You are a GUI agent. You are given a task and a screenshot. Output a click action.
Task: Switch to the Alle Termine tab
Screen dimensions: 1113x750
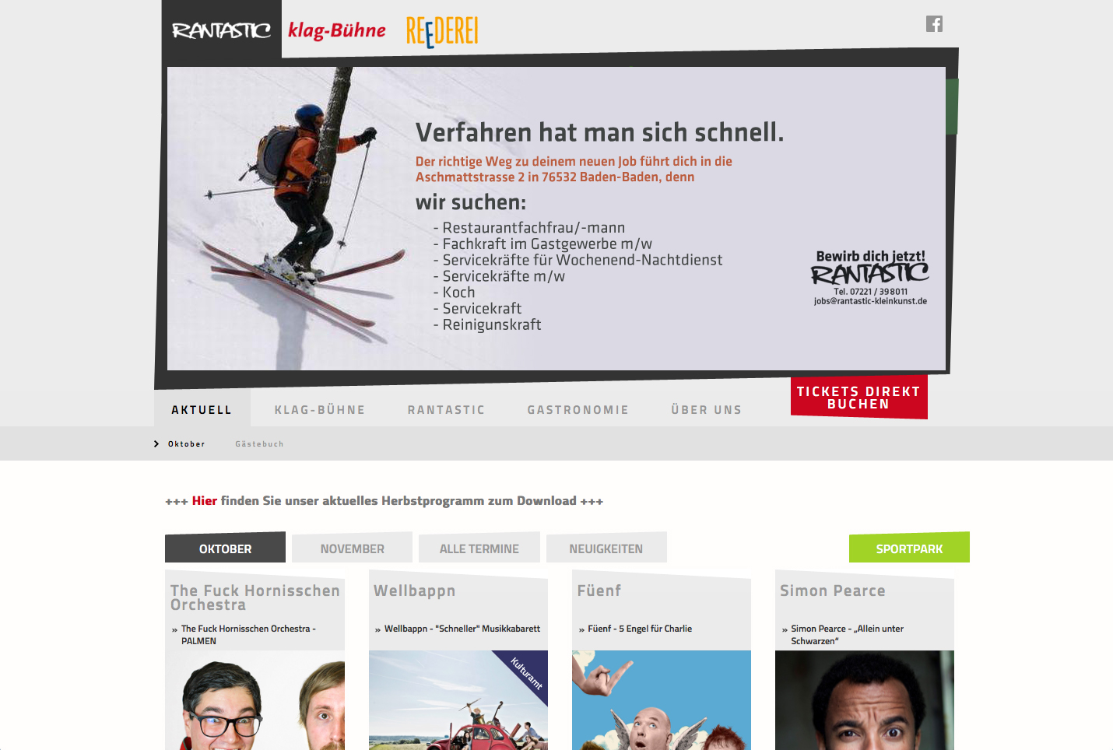(x=479, y=548)
